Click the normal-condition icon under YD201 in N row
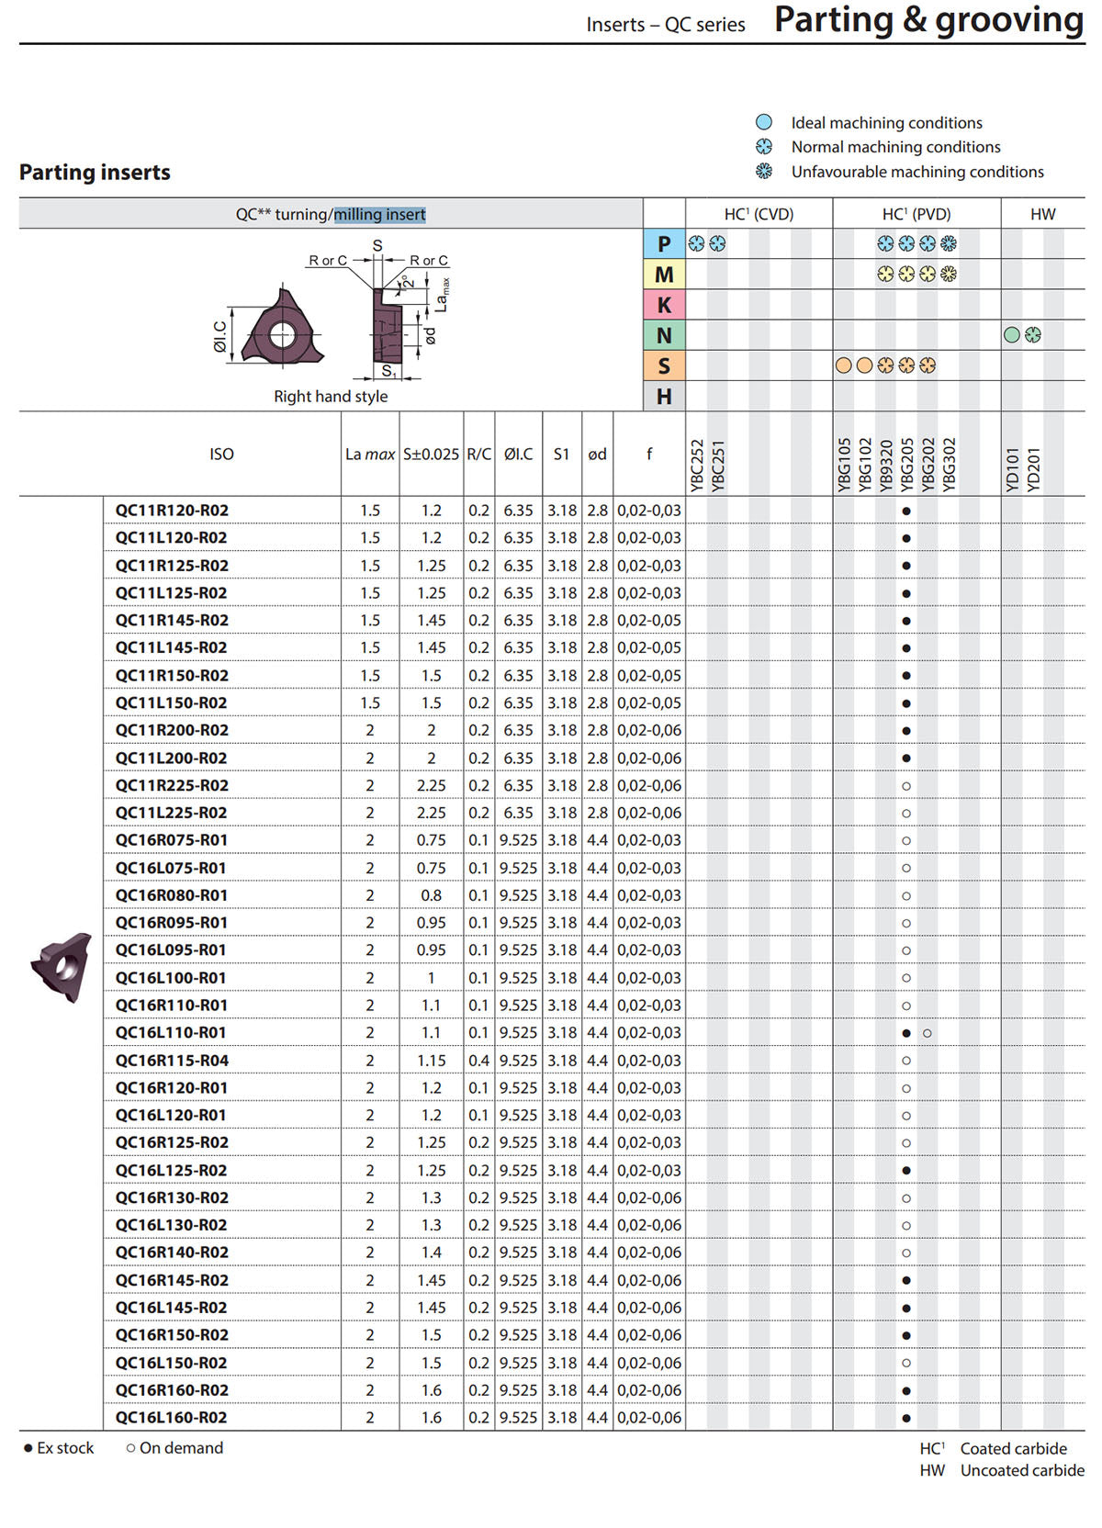Image resolution: width=1102 pixels, height=1528 pixels. click(1033, 335)
